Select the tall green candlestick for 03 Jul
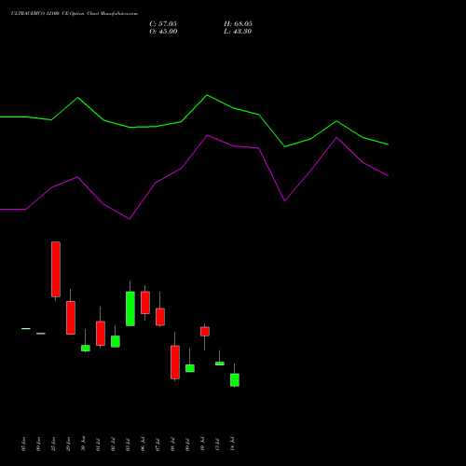The image size is (466, 466). coord(130,308)
